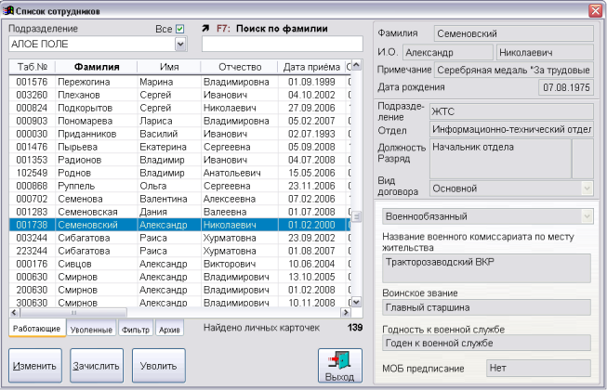This screenshot has width=607, height=390.
Task: Click the Подразделение field ЖТС
Action: pyautogui.click(x=511, y=111)
